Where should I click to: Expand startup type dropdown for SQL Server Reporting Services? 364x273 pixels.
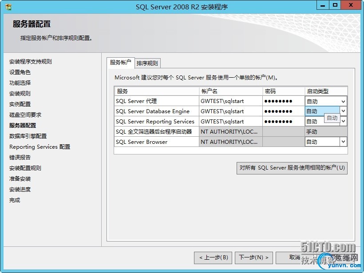[343, 122]
